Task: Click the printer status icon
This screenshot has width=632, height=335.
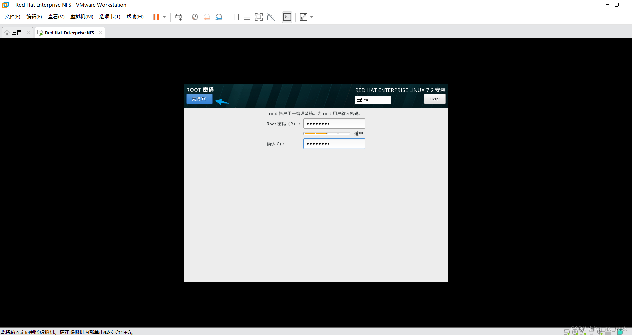Action: point(592,332)
